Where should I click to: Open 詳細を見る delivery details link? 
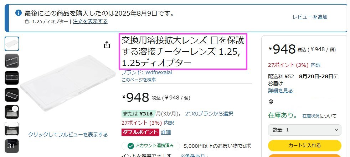point(280,91)
